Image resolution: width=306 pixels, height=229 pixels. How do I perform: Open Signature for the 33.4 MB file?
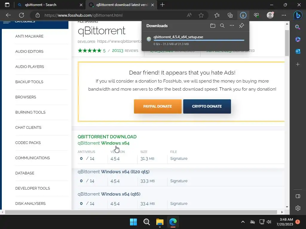pyautogui.click(x=179, y=203)
